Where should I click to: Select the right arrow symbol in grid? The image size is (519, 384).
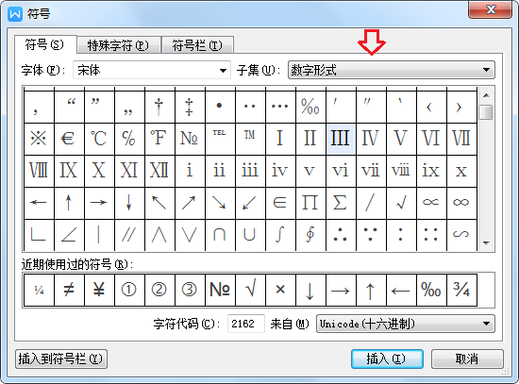coord(99,202)
